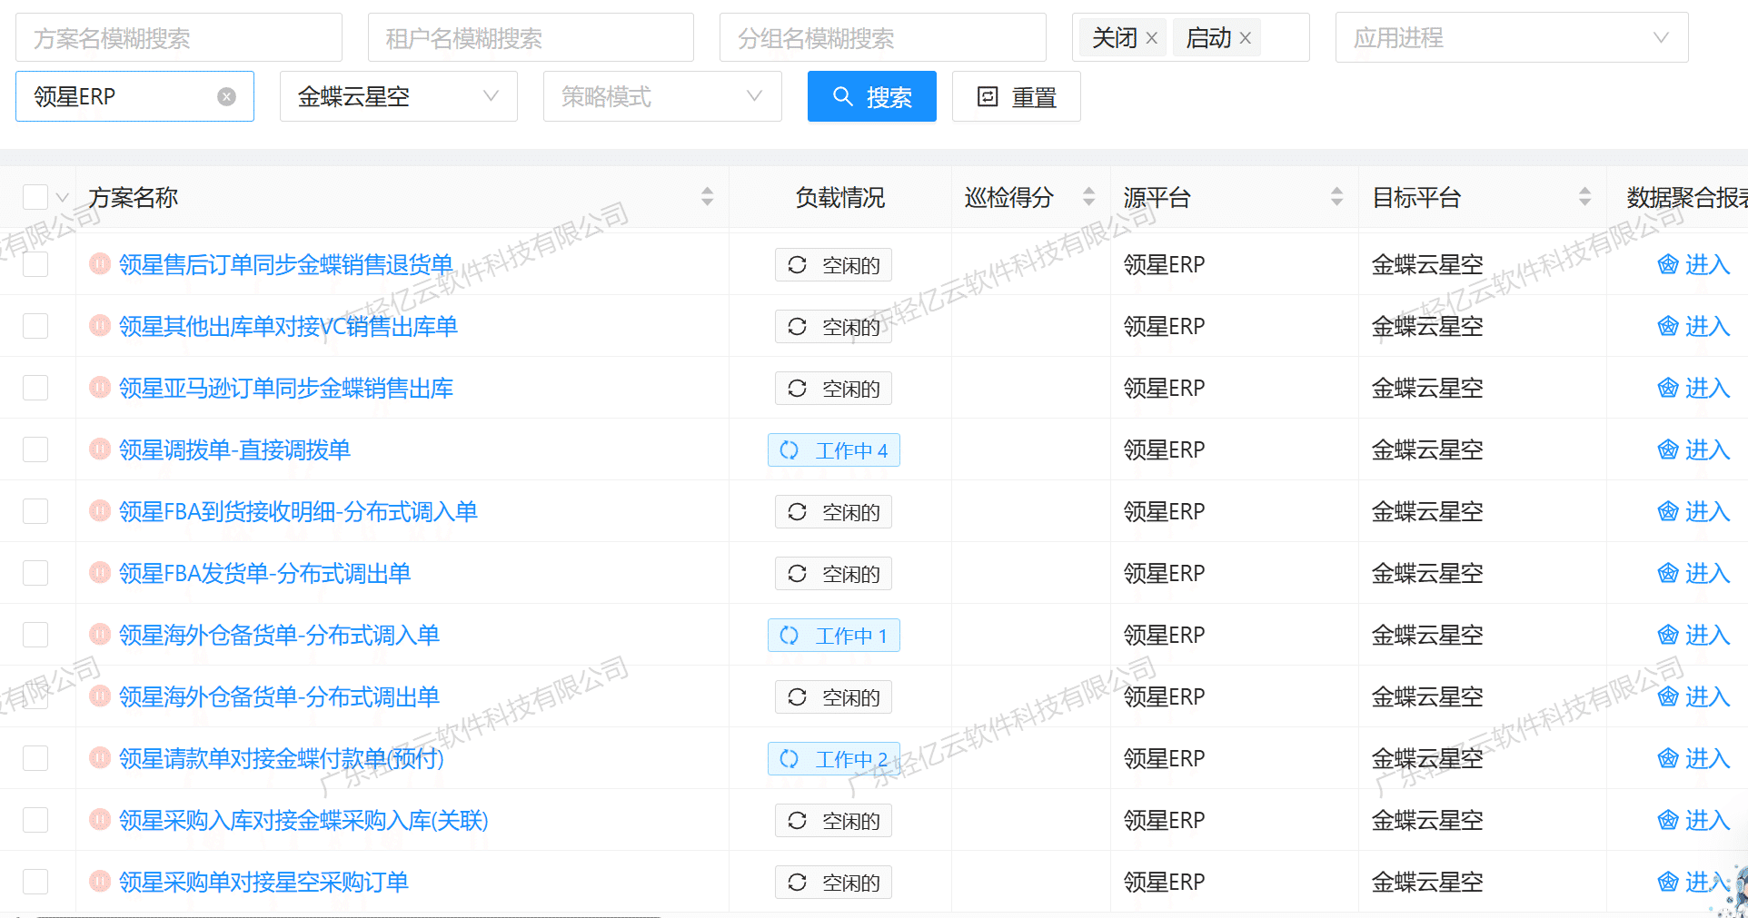This screenshot has width=1748, height=918.
Task: Open the 应用进程 dropdown
Action: tap(1512, 38)
